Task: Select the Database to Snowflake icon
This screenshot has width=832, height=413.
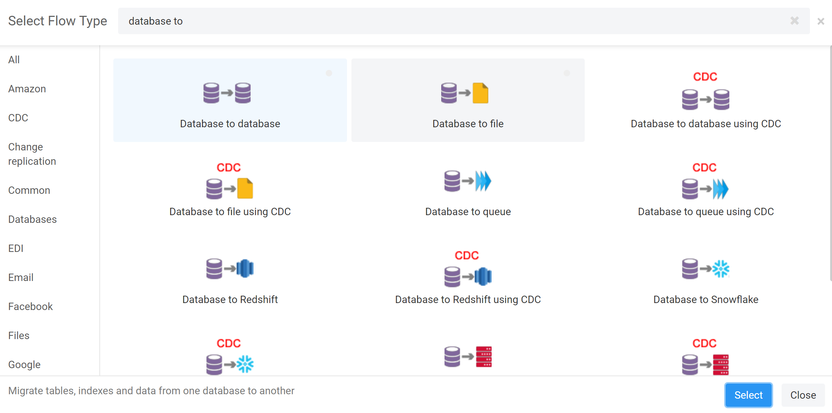Action: (x=705, y=269)
